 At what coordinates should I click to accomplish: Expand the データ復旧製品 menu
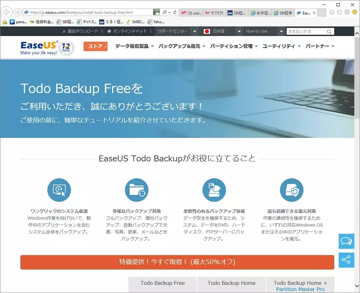(x=135, y=46)
